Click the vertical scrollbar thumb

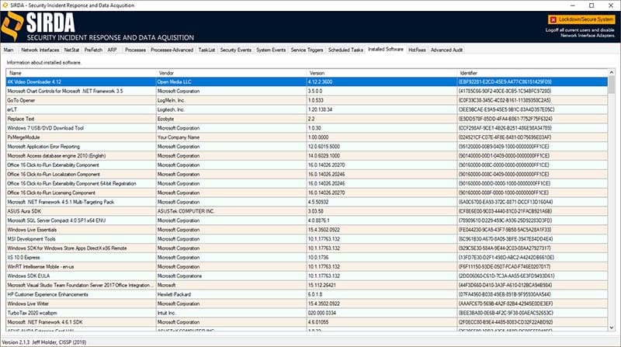612,85
